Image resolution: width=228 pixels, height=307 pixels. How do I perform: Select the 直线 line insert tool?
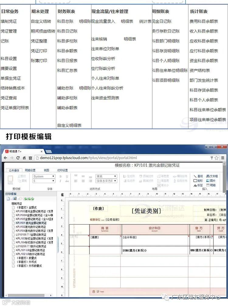click(x=198, y=176)
